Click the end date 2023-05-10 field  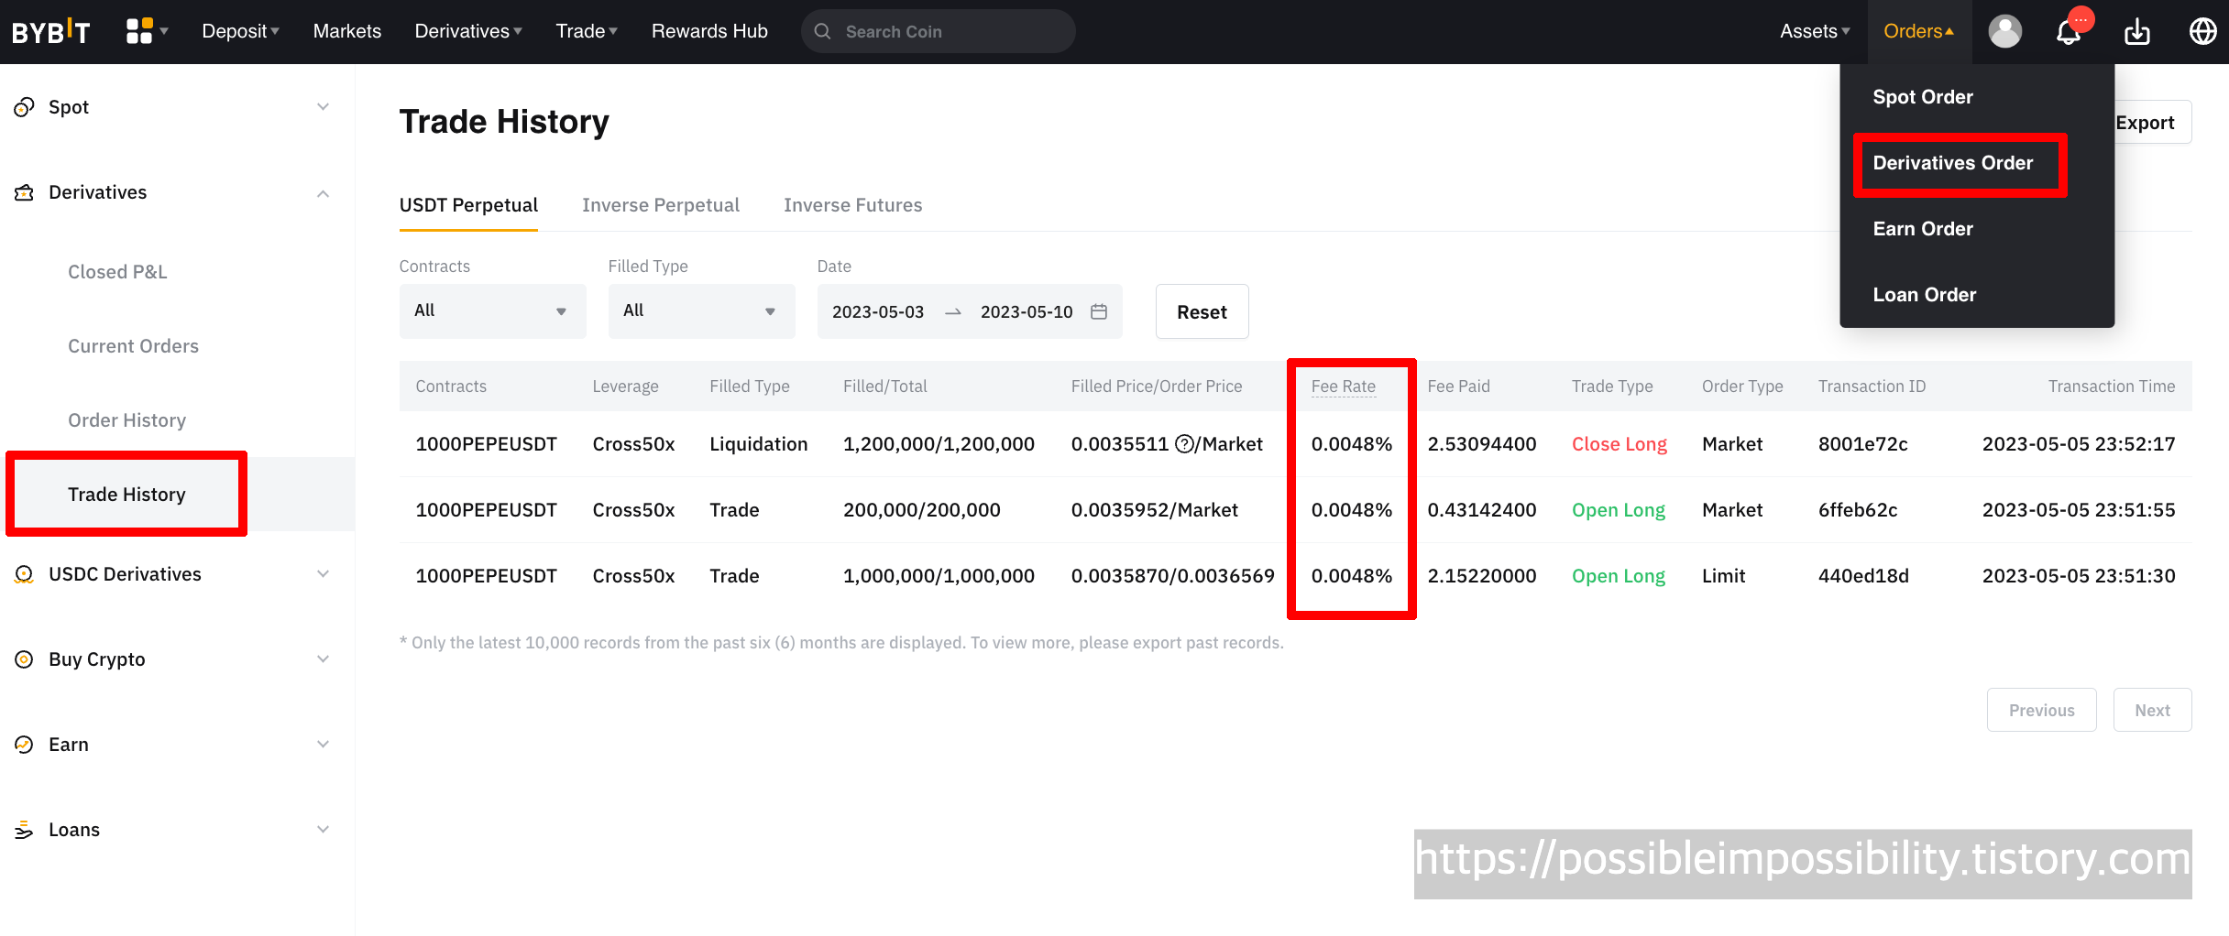pos(1027,311)
